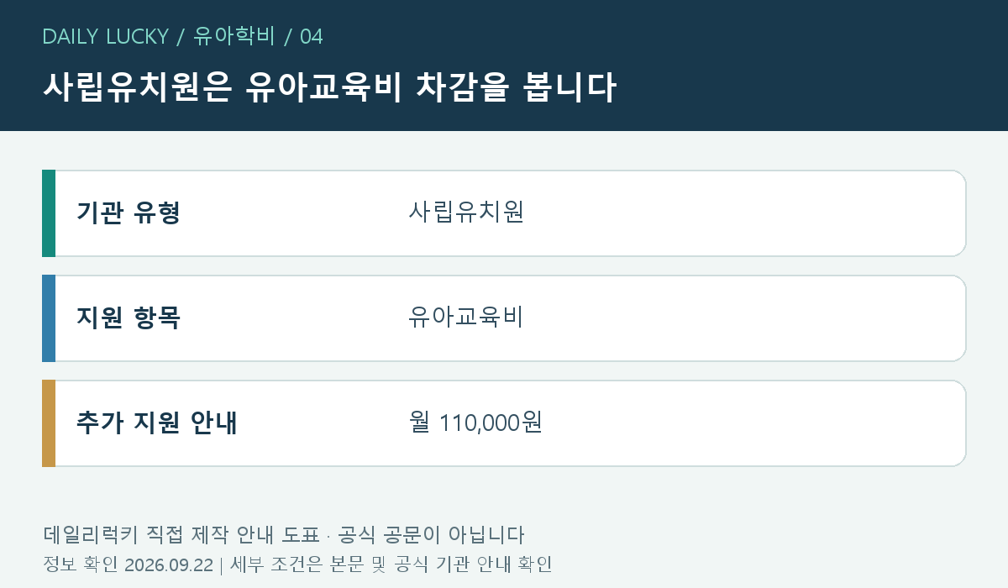Click the 유아교육비 value text
The image size is (1008, 588).
coord(466,318)
